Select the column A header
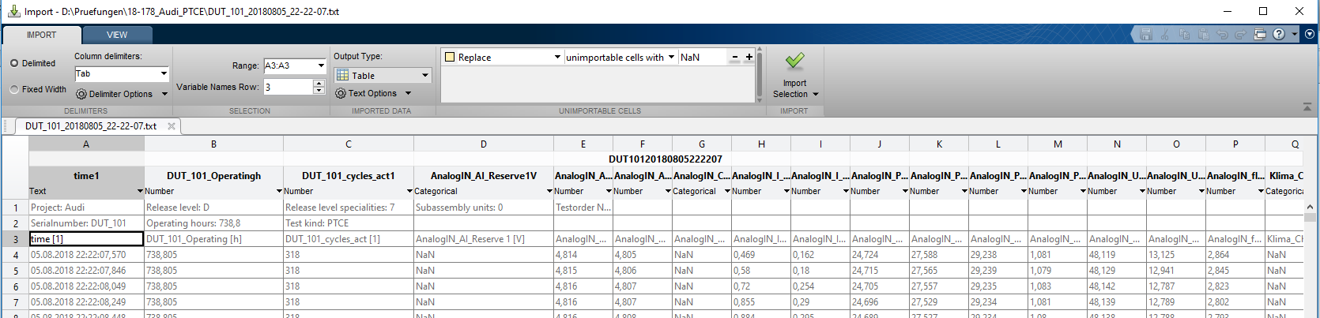Viewport: 1320px width, 318px height. coord(86,144)
